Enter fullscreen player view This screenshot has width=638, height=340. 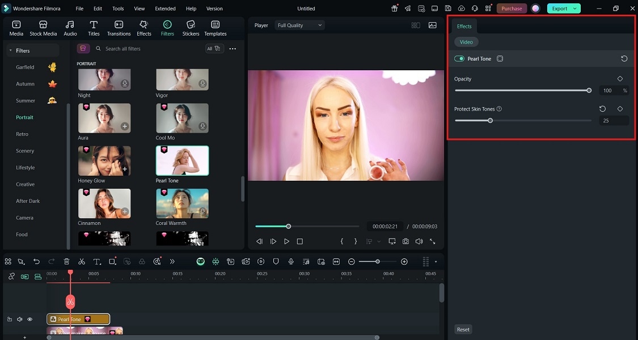[x=433, y=241]
